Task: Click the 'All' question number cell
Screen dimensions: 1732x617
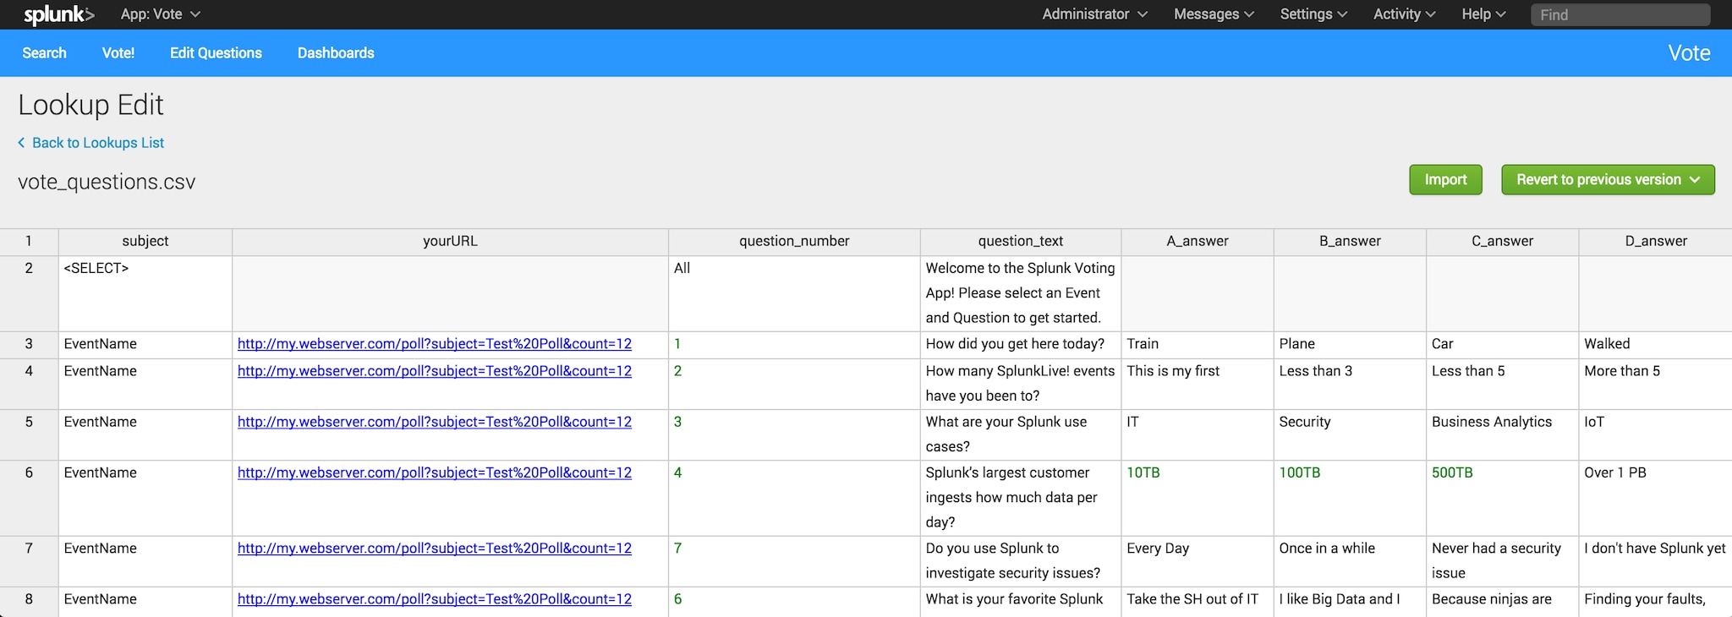Action: [794, 293]
